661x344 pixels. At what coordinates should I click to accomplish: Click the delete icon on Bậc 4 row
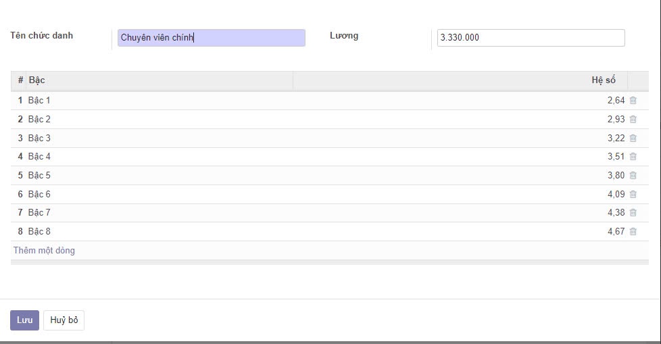633,157
